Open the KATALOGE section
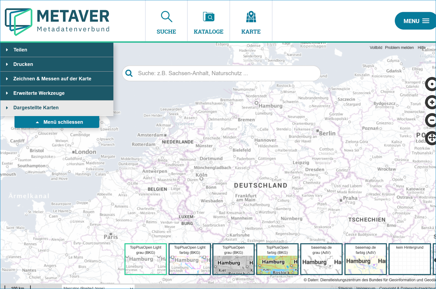 point(209,21)
